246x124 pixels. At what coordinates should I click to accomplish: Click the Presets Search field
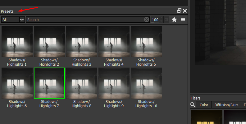tap(88, 20)
